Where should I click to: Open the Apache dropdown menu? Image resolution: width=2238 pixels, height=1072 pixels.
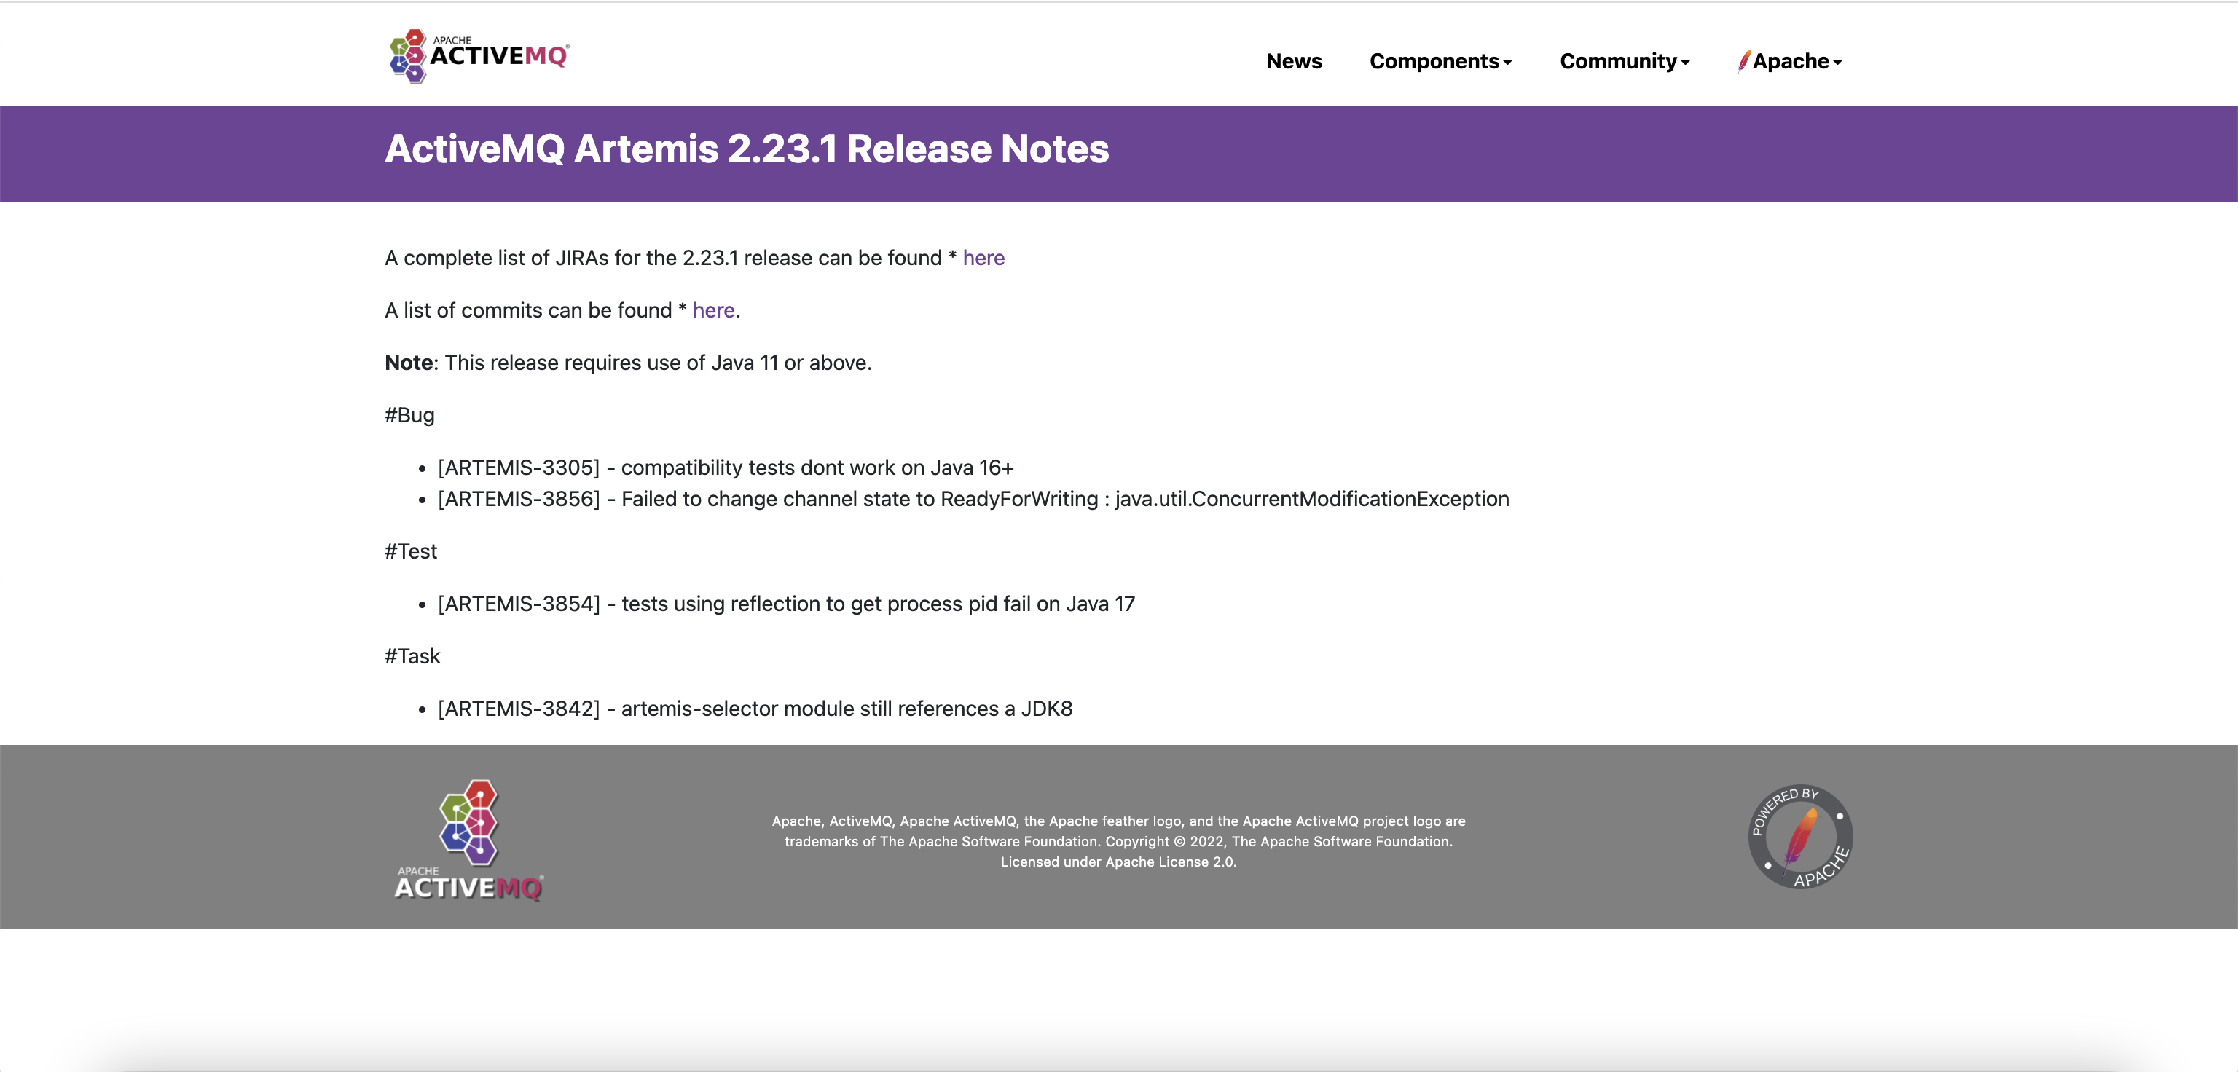click(1791, 62)
